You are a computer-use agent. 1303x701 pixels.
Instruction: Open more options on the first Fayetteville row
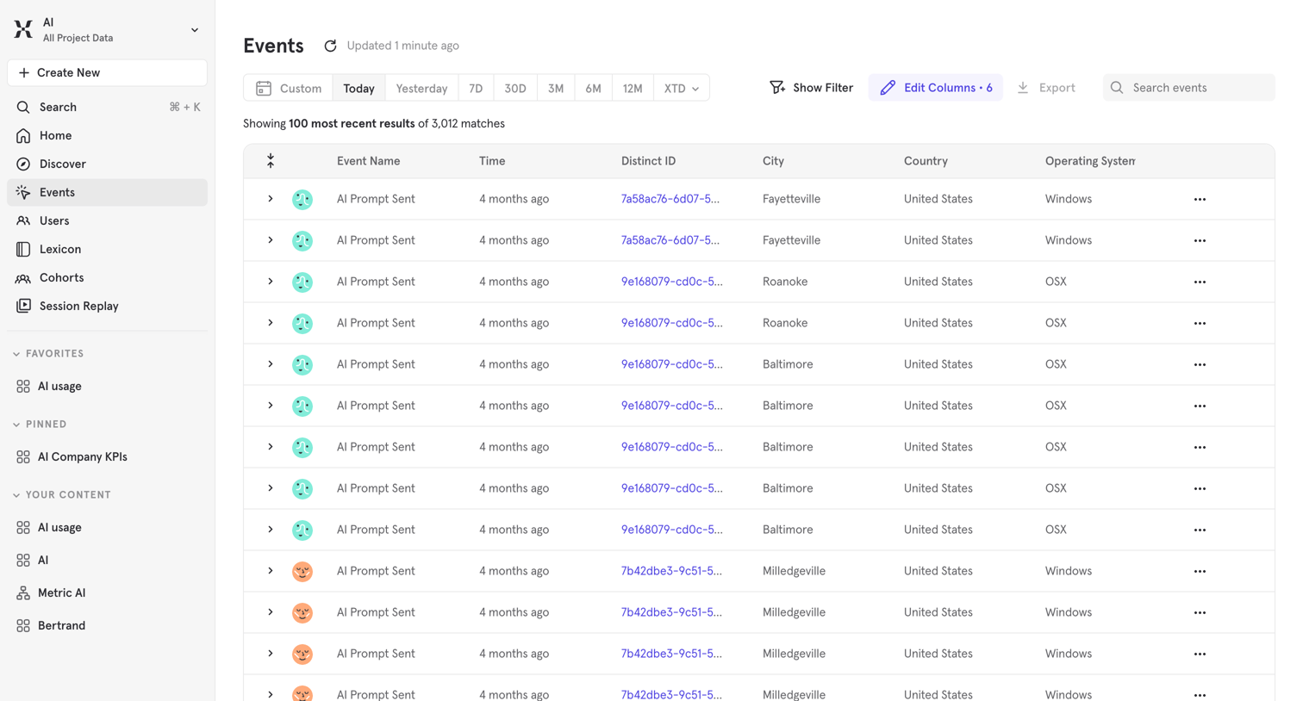[1200, 199]
